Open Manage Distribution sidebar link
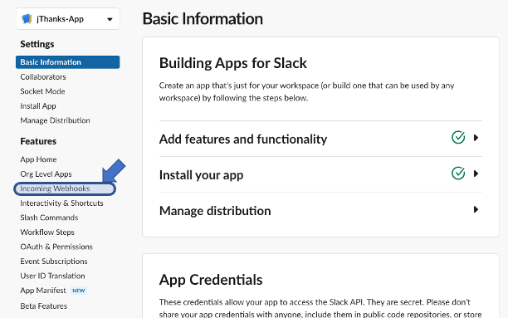The height and width of the screenshot is (318, 508). [55, 120]
